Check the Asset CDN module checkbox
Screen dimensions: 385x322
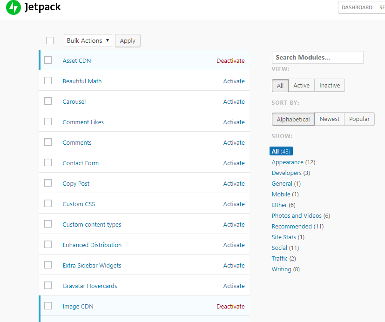(48, 60)
